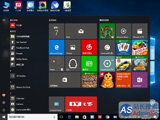Viewport: 160px width, 120px height.
Task: Open the Candy Crush Soda tile
Action: point(140,47)
